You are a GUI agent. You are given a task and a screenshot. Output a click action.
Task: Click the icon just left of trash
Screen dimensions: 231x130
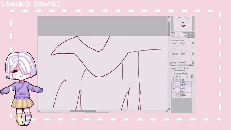click(x=180, y=79)
